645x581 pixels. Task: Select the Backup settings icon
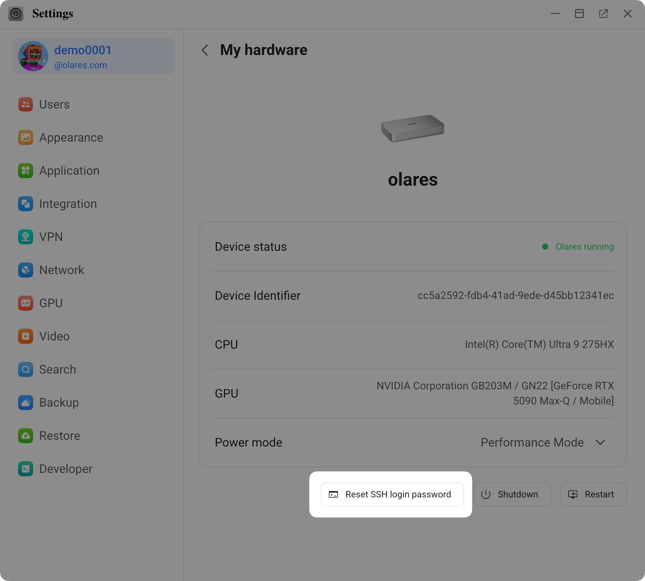pyautogui.click(x=25, y=403)
